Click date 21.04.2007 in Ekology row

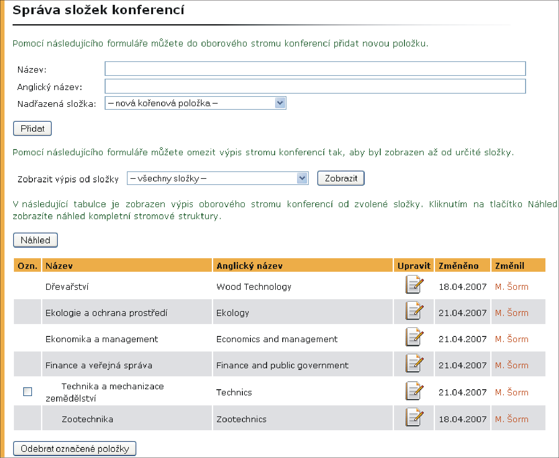462,313
